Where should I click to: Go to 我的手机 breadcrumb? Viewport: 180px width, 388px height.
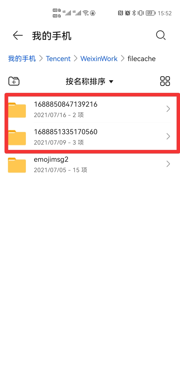(22, 59)
